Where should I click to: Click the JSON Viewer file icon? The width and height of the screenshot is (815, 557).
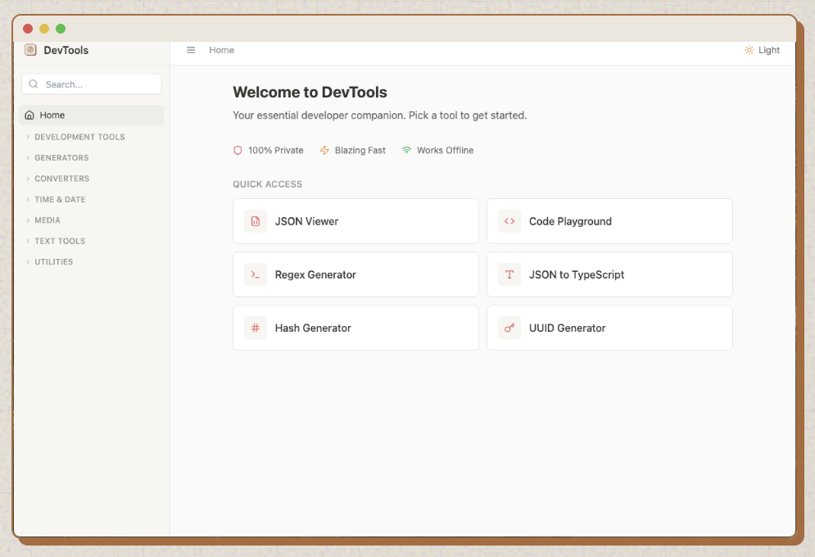click(256, 221)
